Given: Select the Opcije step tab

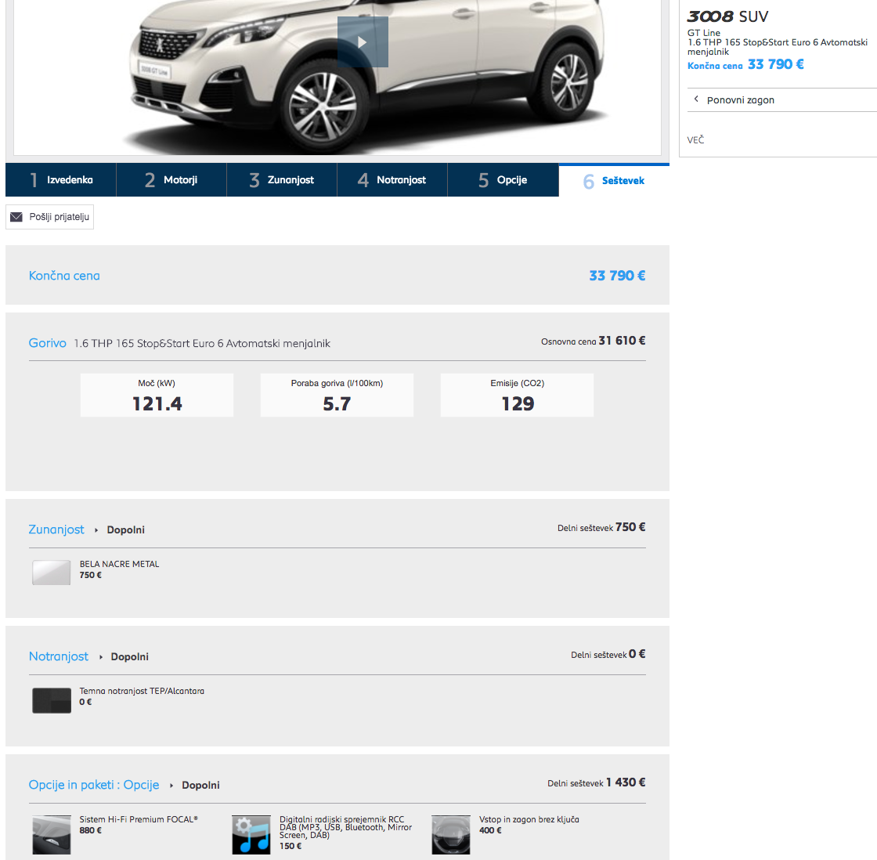Looking at the screenshot, I should [503, 180].
